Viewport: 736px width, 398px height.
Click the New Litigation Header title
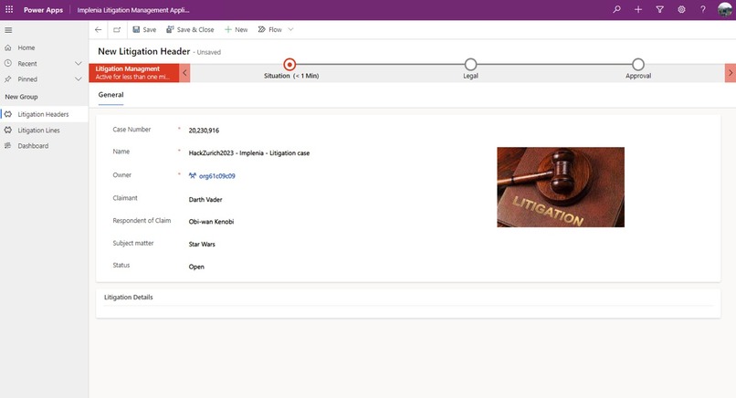point(144,52)
